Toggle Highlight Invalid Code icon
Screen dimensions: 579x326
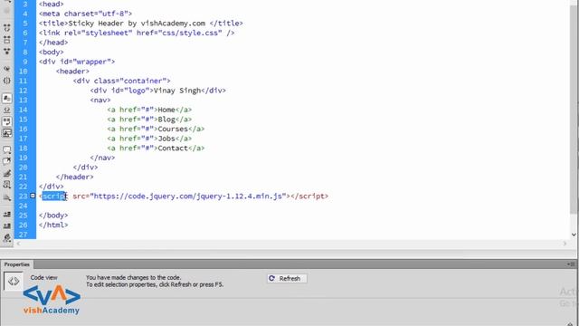coord(6,110)
